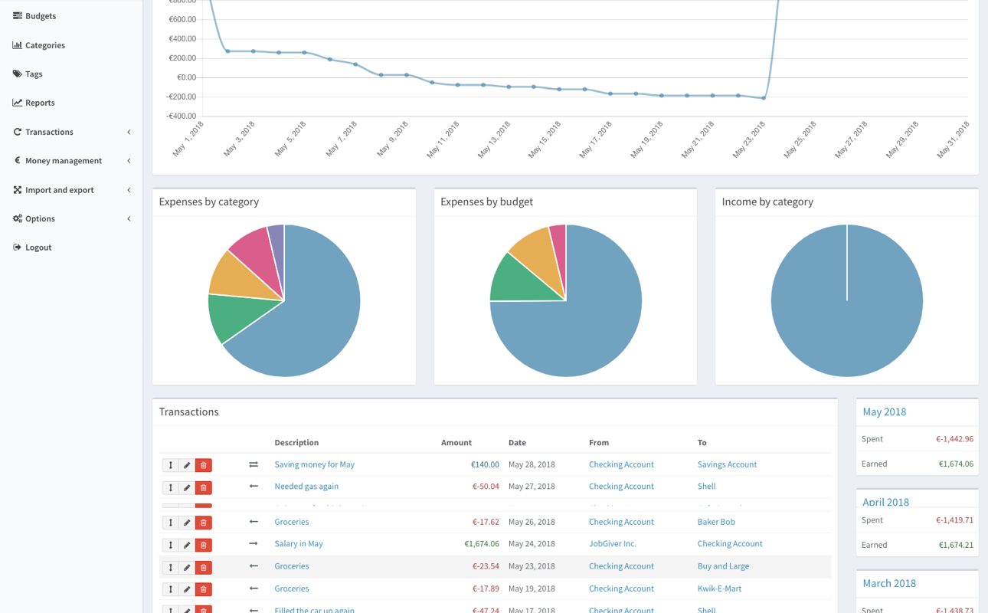Screen dimensions: 988x613
Task: Click the Reports chart icon
Action: coord(17,103)
